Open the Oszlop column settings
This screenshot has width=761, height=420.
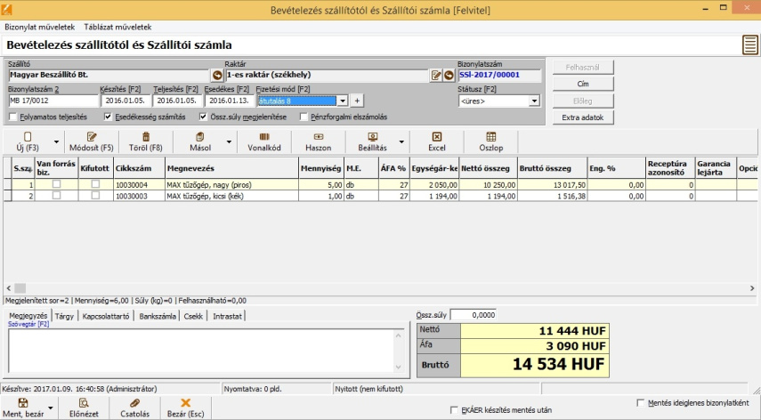[x=491, y=136]
